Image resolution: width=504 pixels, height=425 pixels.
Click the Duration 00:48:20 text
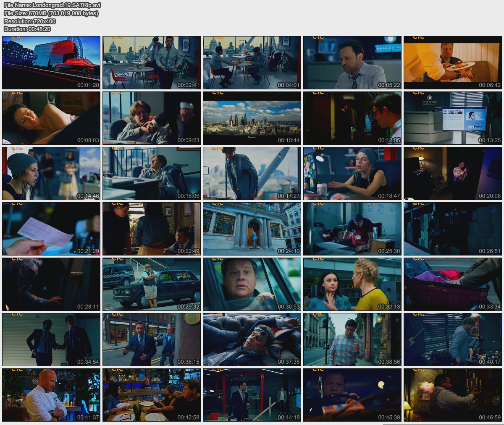27,29
